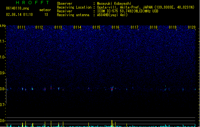This screenshot has width=200, height=127.
Task: Click time marker 0114
Action: click(x=77, y=27)
